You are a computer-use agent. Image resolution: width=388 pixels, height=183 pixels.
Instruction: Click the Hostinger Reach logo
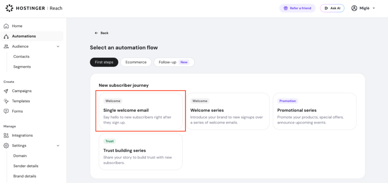[x=34, y=8]
